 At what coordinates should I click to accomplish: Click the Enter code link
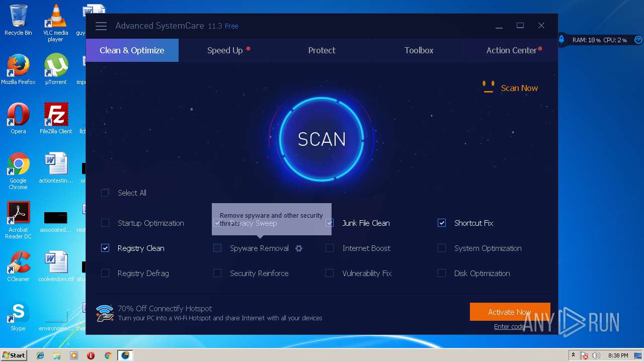click(x=510, y=326)
